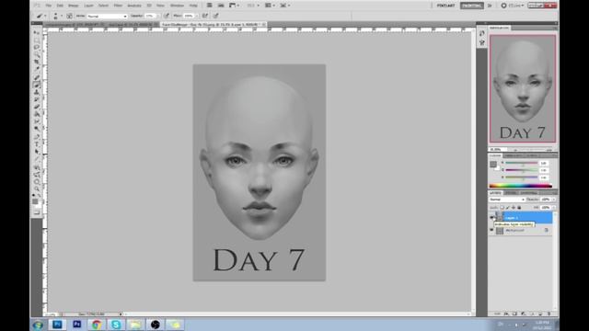Hide the Background layer eye icon
589x331 pixels.
491,230
